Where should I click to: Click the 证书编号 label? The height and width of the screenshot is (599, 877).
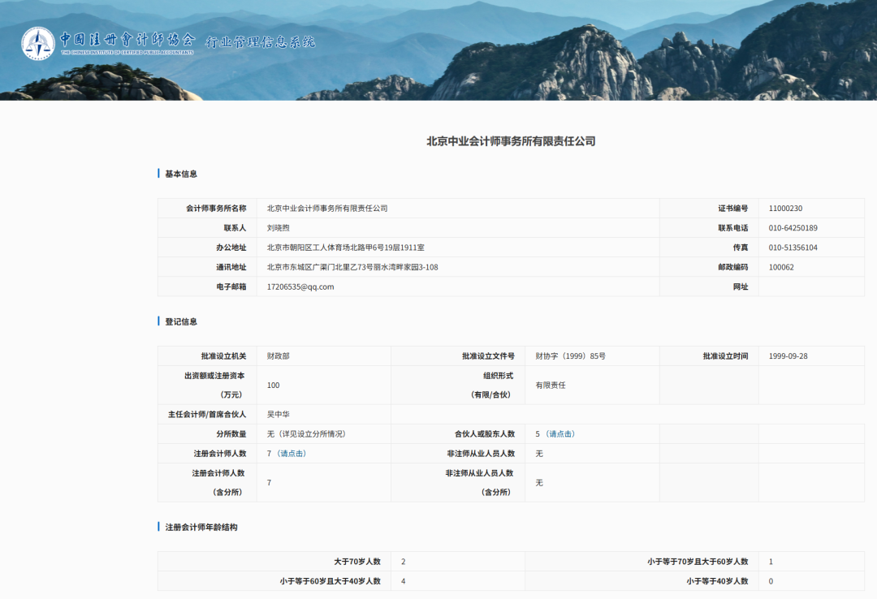[x=732, y=208]
